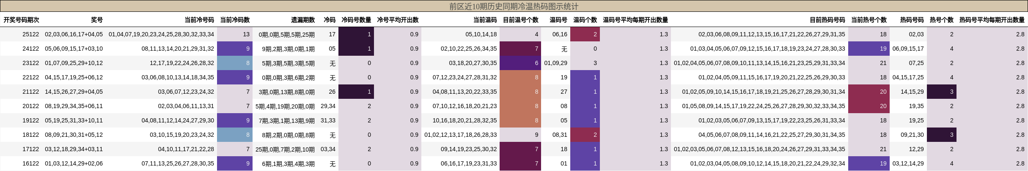Screen dimensions: 1028x171
Task: Click hot code cell 04,15,17,25
Action: click(x=908, y=77)
